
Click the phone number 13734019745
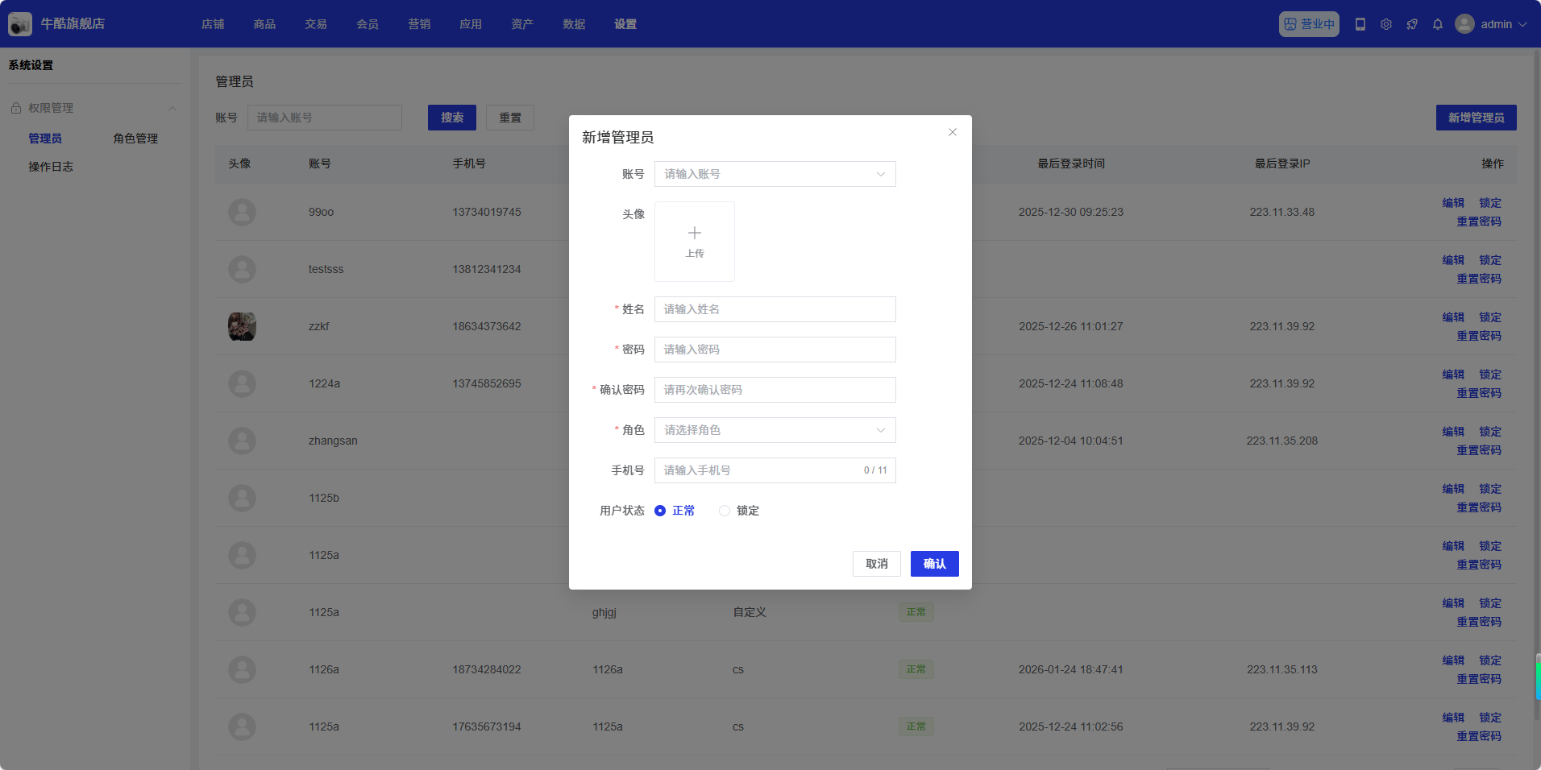tap(487, 212)
